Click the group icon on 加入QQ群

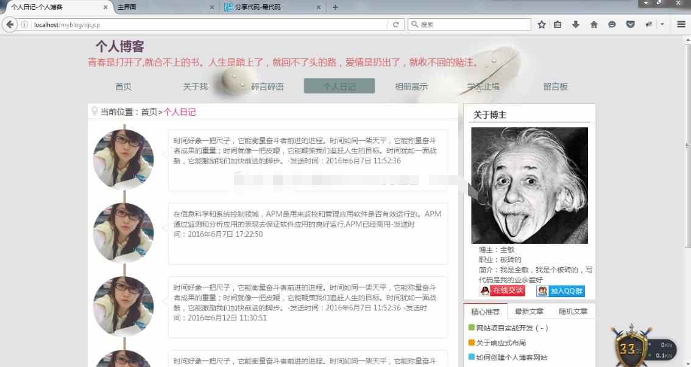[x=542, y=291]
